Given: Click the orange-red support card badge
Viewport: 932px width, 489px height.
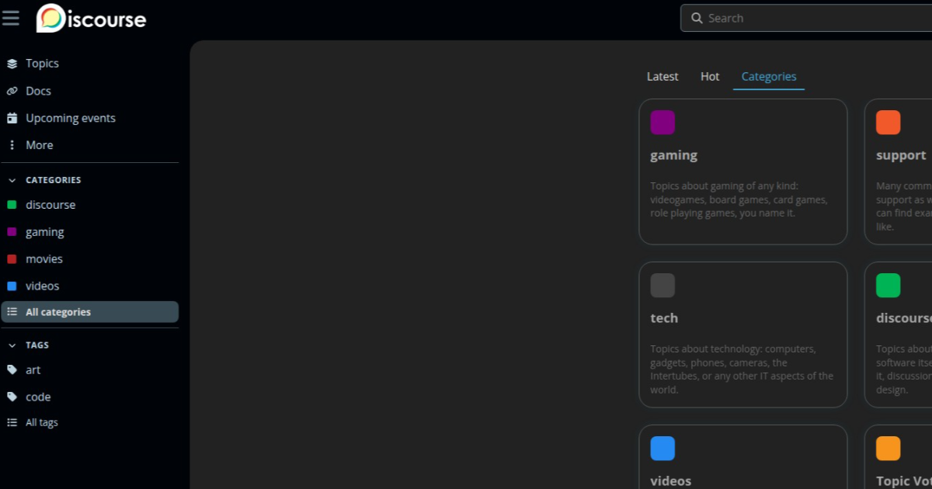Looking at the screenshot, I should pos(889,123).
